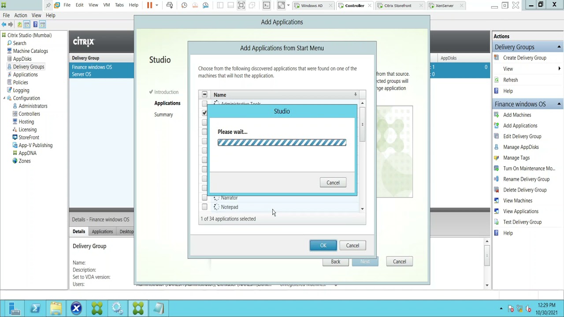
Task: Cancel the Please wait dialog
Action: pos(333,183)
